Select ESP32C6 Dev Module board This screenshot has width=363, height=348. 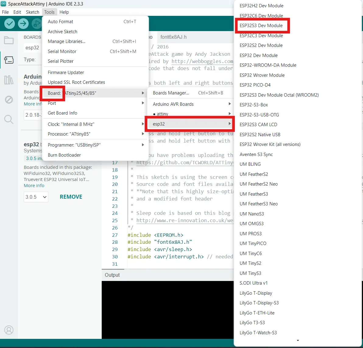click(x=261, y=16)
